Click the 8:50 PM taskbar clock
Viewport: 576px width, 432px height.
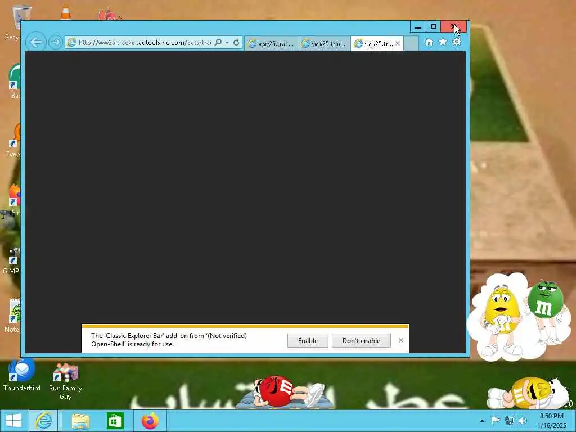click(x=551, y=421)
